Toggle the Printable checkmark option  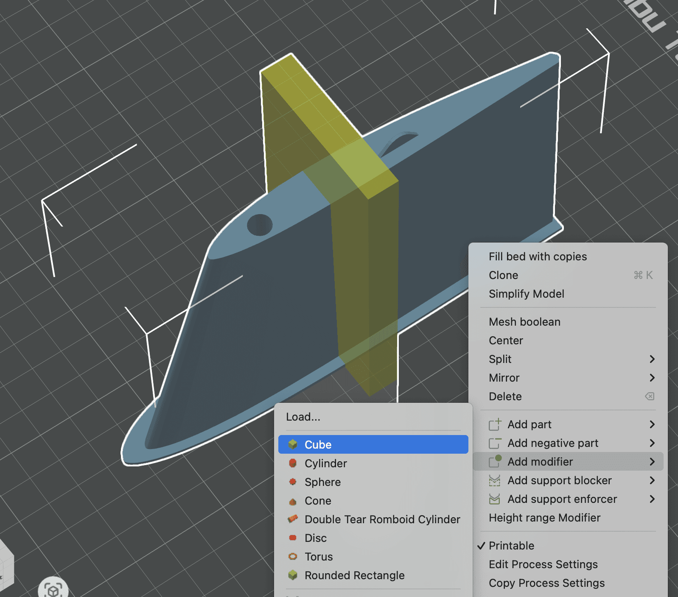click(568, 545)
